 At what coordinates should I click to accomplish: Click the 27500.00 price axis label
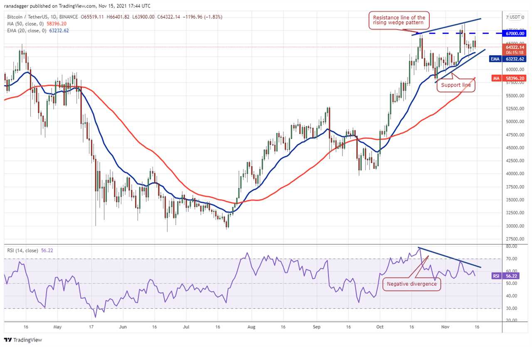click(x=515, y=239)
